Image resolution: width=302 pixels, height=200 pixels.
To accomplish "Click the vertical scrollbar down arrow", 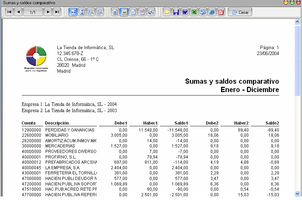I will click(x=297, y=193).
